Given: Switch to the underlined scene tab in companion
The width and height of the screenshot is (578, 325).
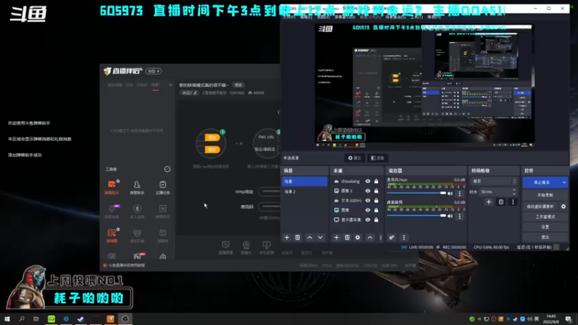Looking at the screenshot, I should [155, 85].
